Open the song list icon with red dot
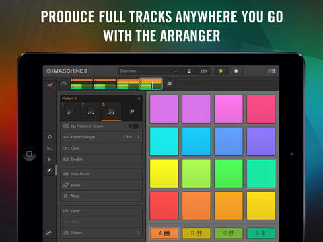Image resolution: width=323 pixels, height=242 pixels. tap(50, 85)
